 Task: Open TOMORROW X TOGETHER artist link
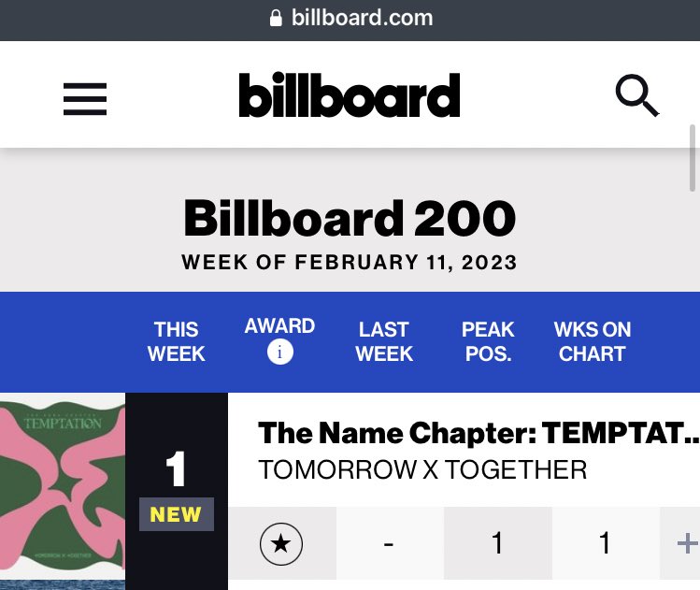click(422, 470)
